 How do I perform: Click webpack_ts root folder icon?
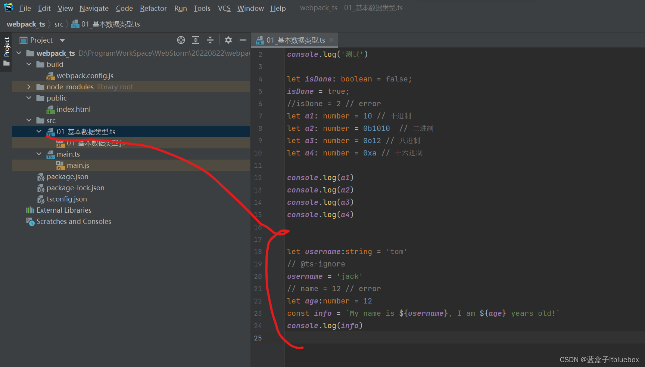coord(30,53)
